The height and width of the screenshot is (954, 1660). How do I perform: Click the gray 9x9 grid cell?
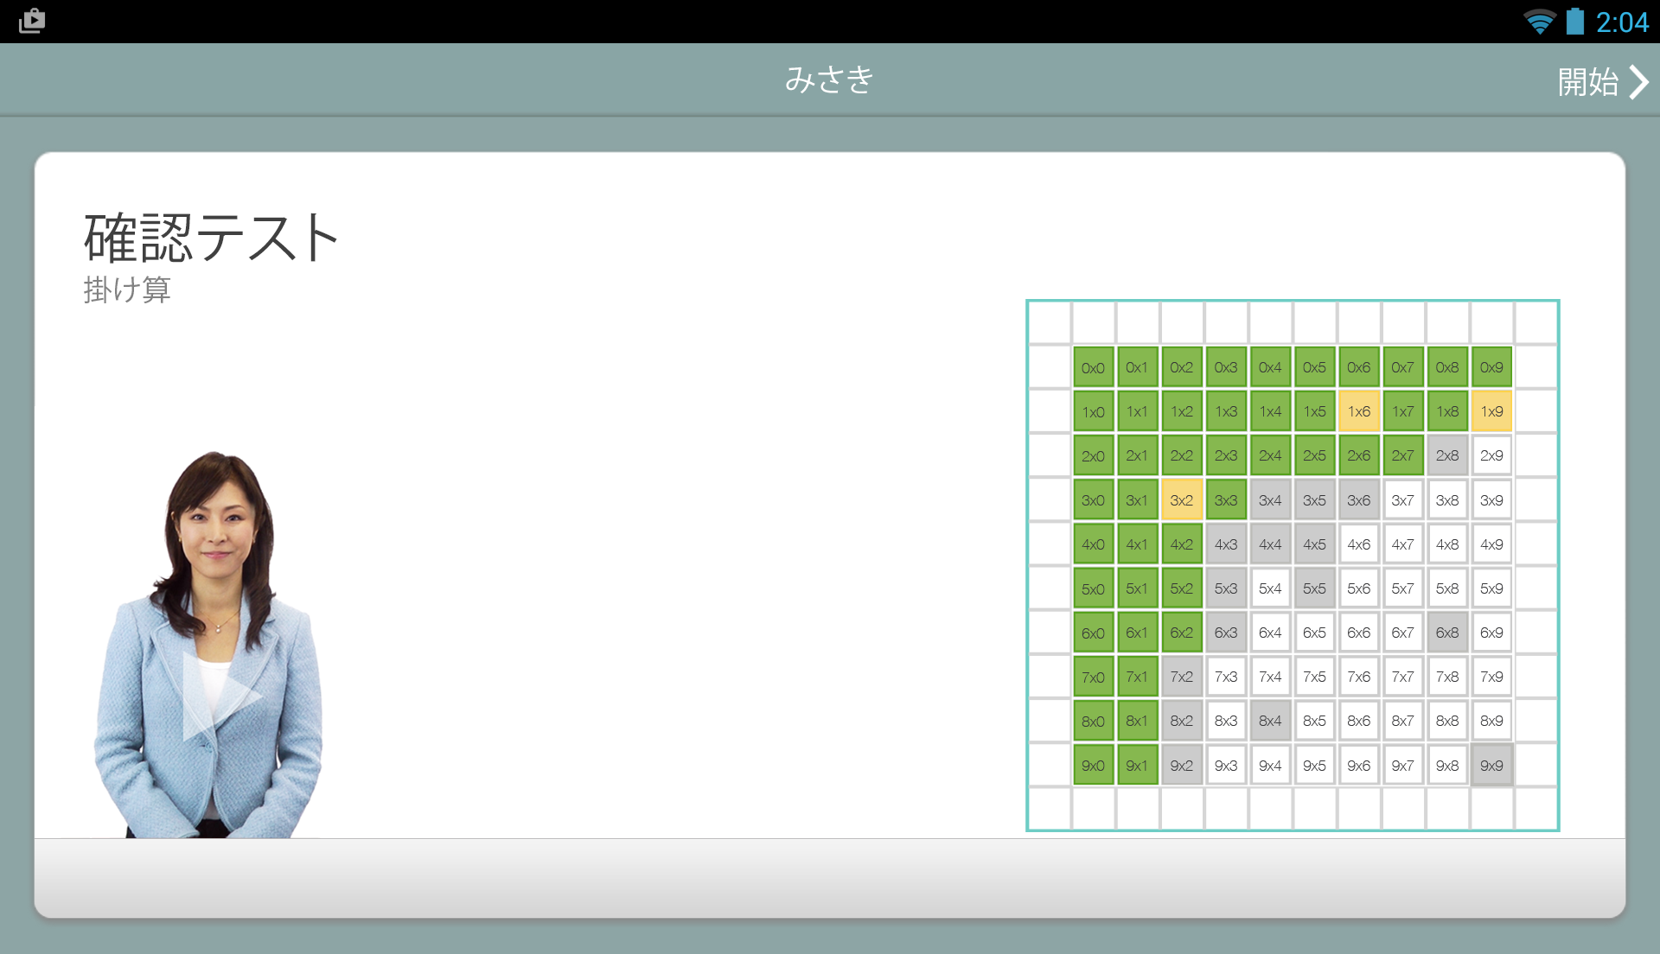(x=1491, y=766)
